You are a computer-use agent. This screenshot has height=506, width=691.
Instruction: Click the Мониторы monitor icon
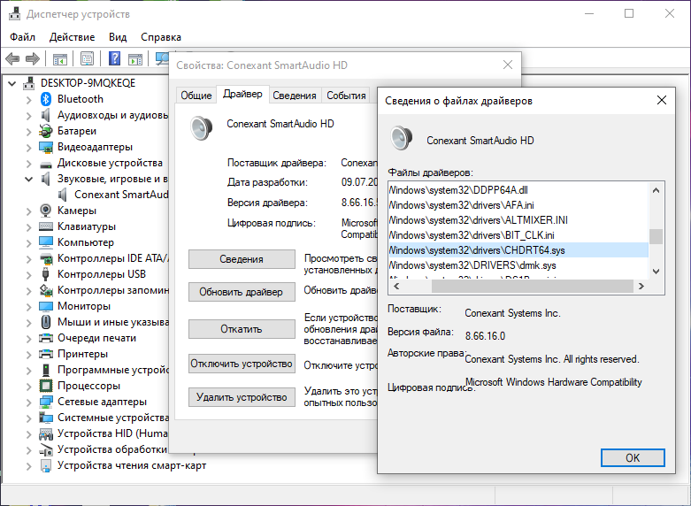pyautogui.click(x=46, y=306)
